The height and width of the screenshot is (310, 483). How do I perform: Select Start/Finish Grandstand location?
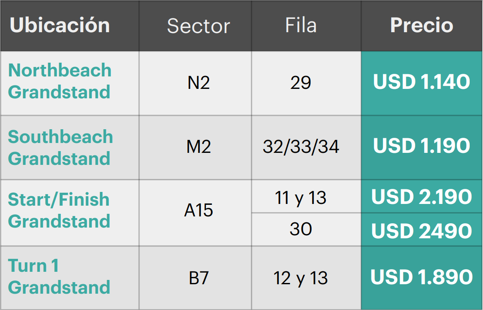coord(59,210)
